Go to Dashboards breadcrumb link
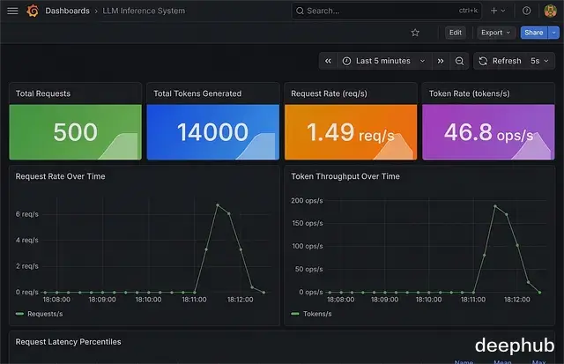The image size is (564, 364). point(67,11)
